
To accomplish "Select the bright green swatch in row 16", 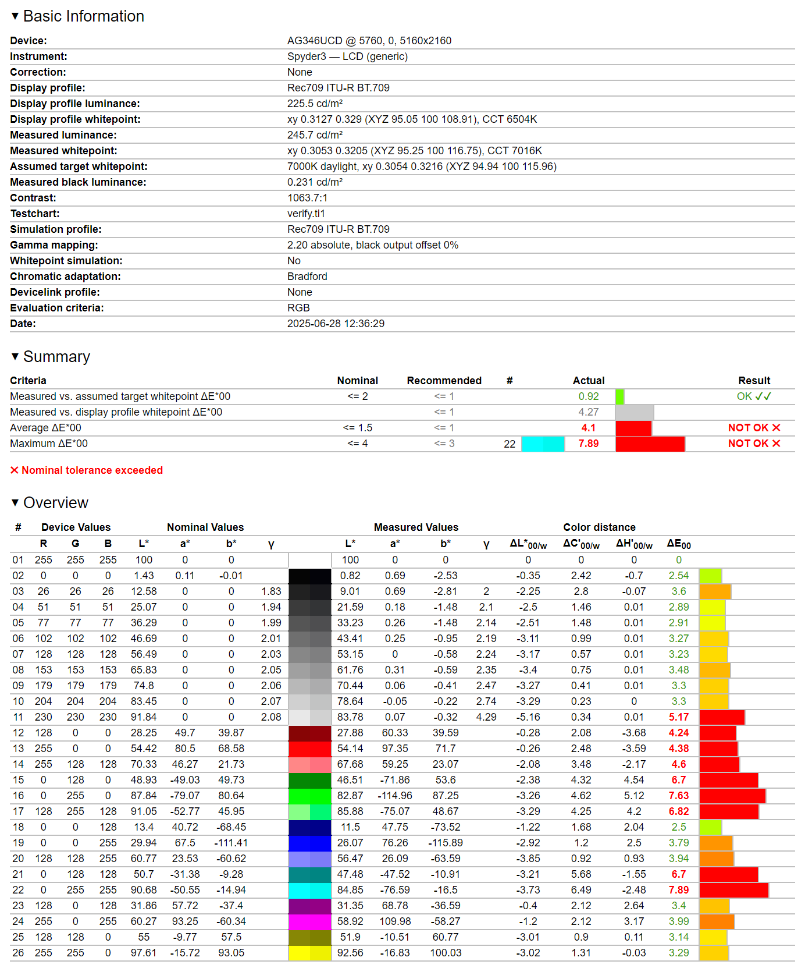I will (x=309, y=796).
